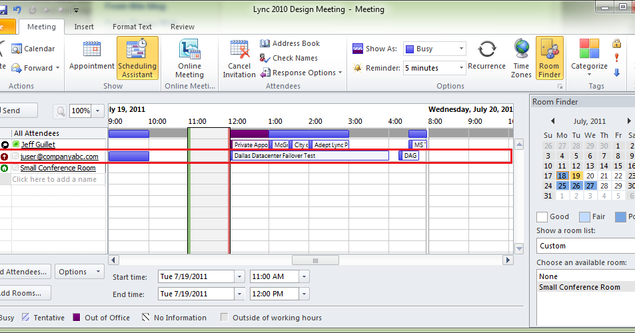This screenshot has height=333, width=635.
Task: Mark meeting as Private with lock icon
Action: [x=617, y=43]
